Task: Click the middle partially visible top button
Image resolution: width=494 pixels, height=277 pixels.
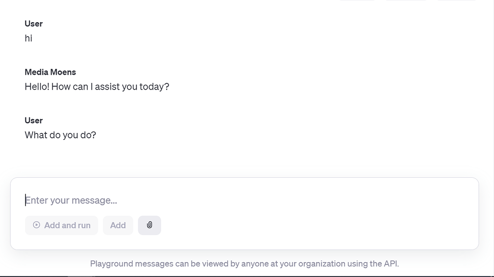Action: (x=406, y=1)
